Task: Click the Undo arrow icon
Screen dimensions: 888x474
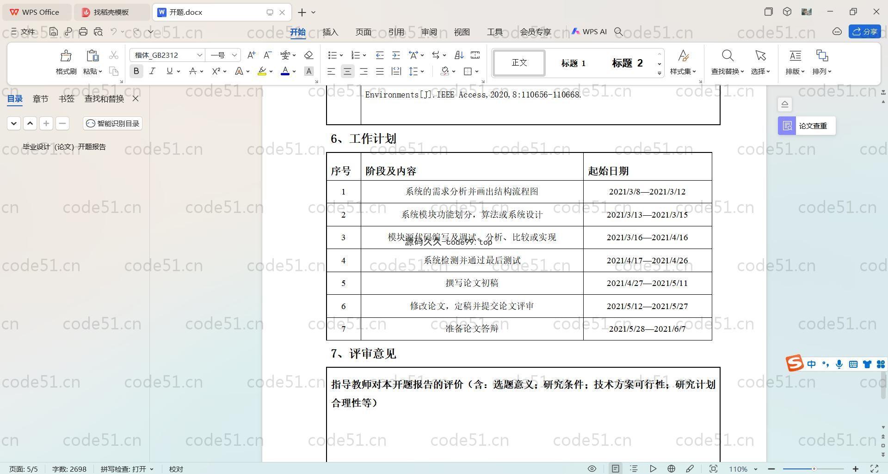Action: [x=113, y=31]
